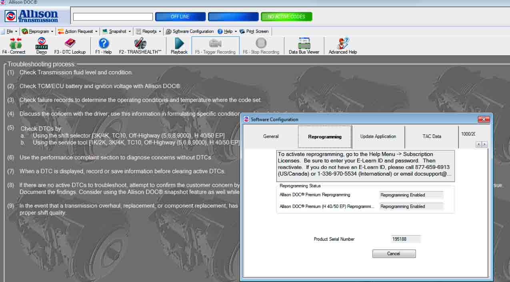Click the Product Serial Number field 195188

[406, 239]
